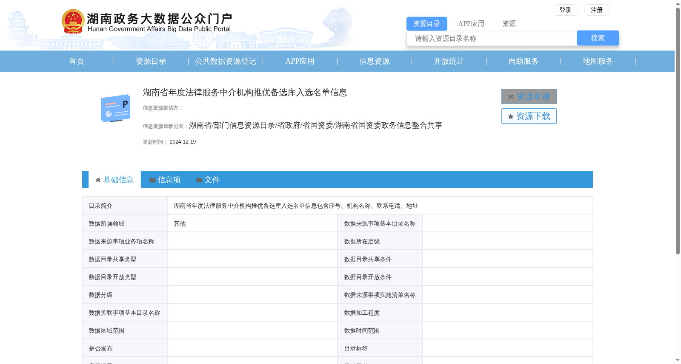The width and height of the screenshot is (681, 364).
Task: Click the resource catalog name search field
Action: point(492,38)
